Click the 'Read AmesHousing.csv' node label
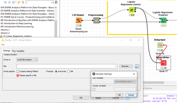This screenshot has width=177, height=103. pyautogui.click(x=79, y=30)
